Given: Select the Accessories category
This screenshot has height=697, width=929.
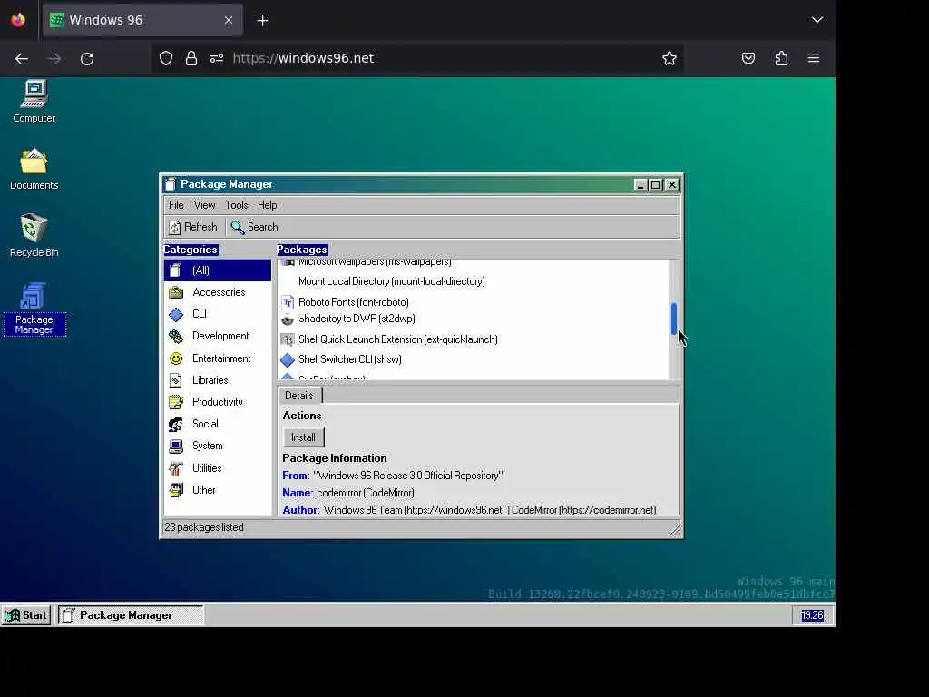Looking at the screenshot, I should (218, 292).
